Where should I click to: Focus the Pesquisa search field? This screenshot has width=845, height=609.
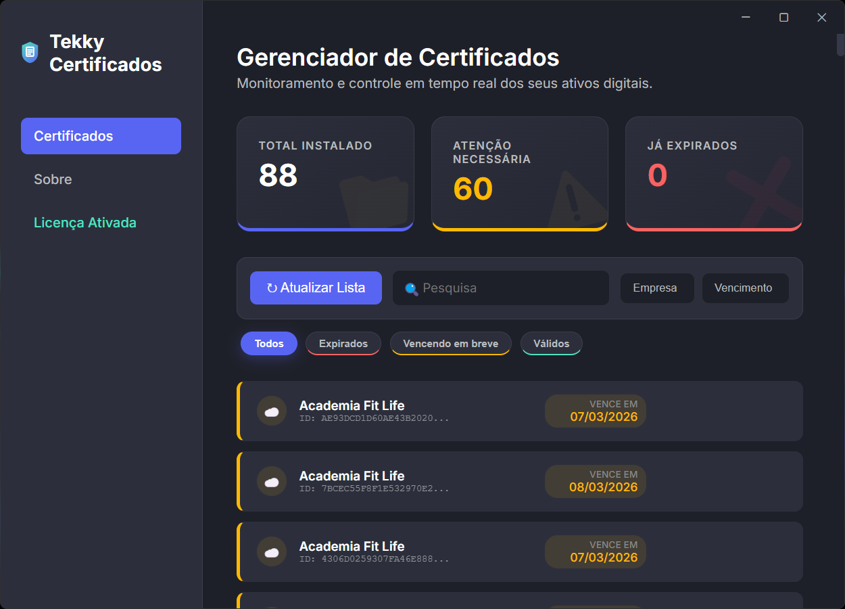[x=501, y=288]
